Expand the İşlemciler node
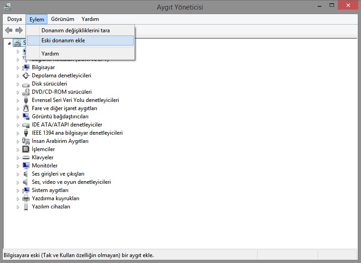This screenshot has height=263, width=361. [x=18, y=150]
